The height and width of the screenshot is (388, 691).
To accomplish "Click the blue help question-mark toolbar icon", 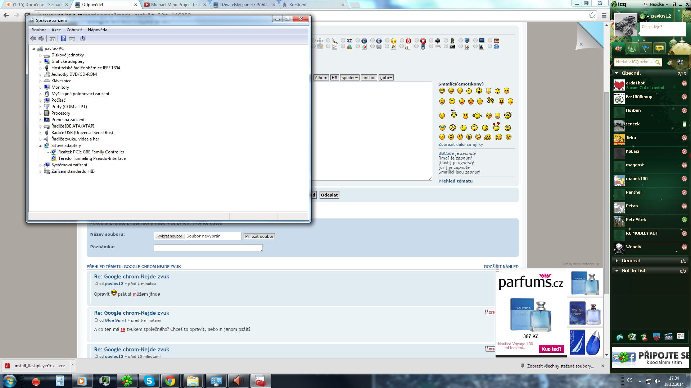I will tap(63, 39).
